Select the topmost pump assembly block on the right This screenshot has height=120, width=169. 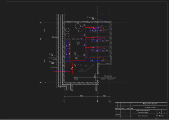(99, 29)
